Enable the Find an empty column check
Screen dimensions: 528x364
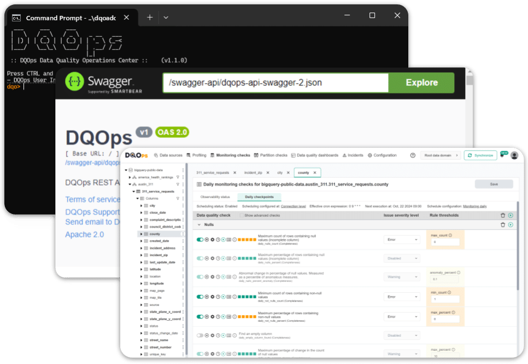point(200,336)
